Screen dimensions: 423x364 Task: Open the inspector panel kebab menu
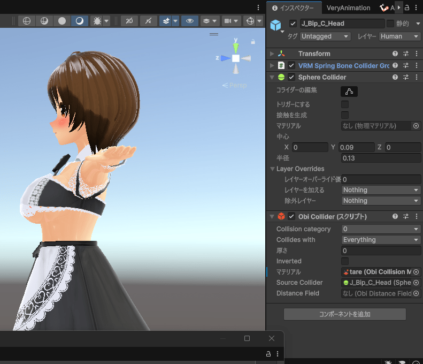pyautogui.click(x=416, y=8)
